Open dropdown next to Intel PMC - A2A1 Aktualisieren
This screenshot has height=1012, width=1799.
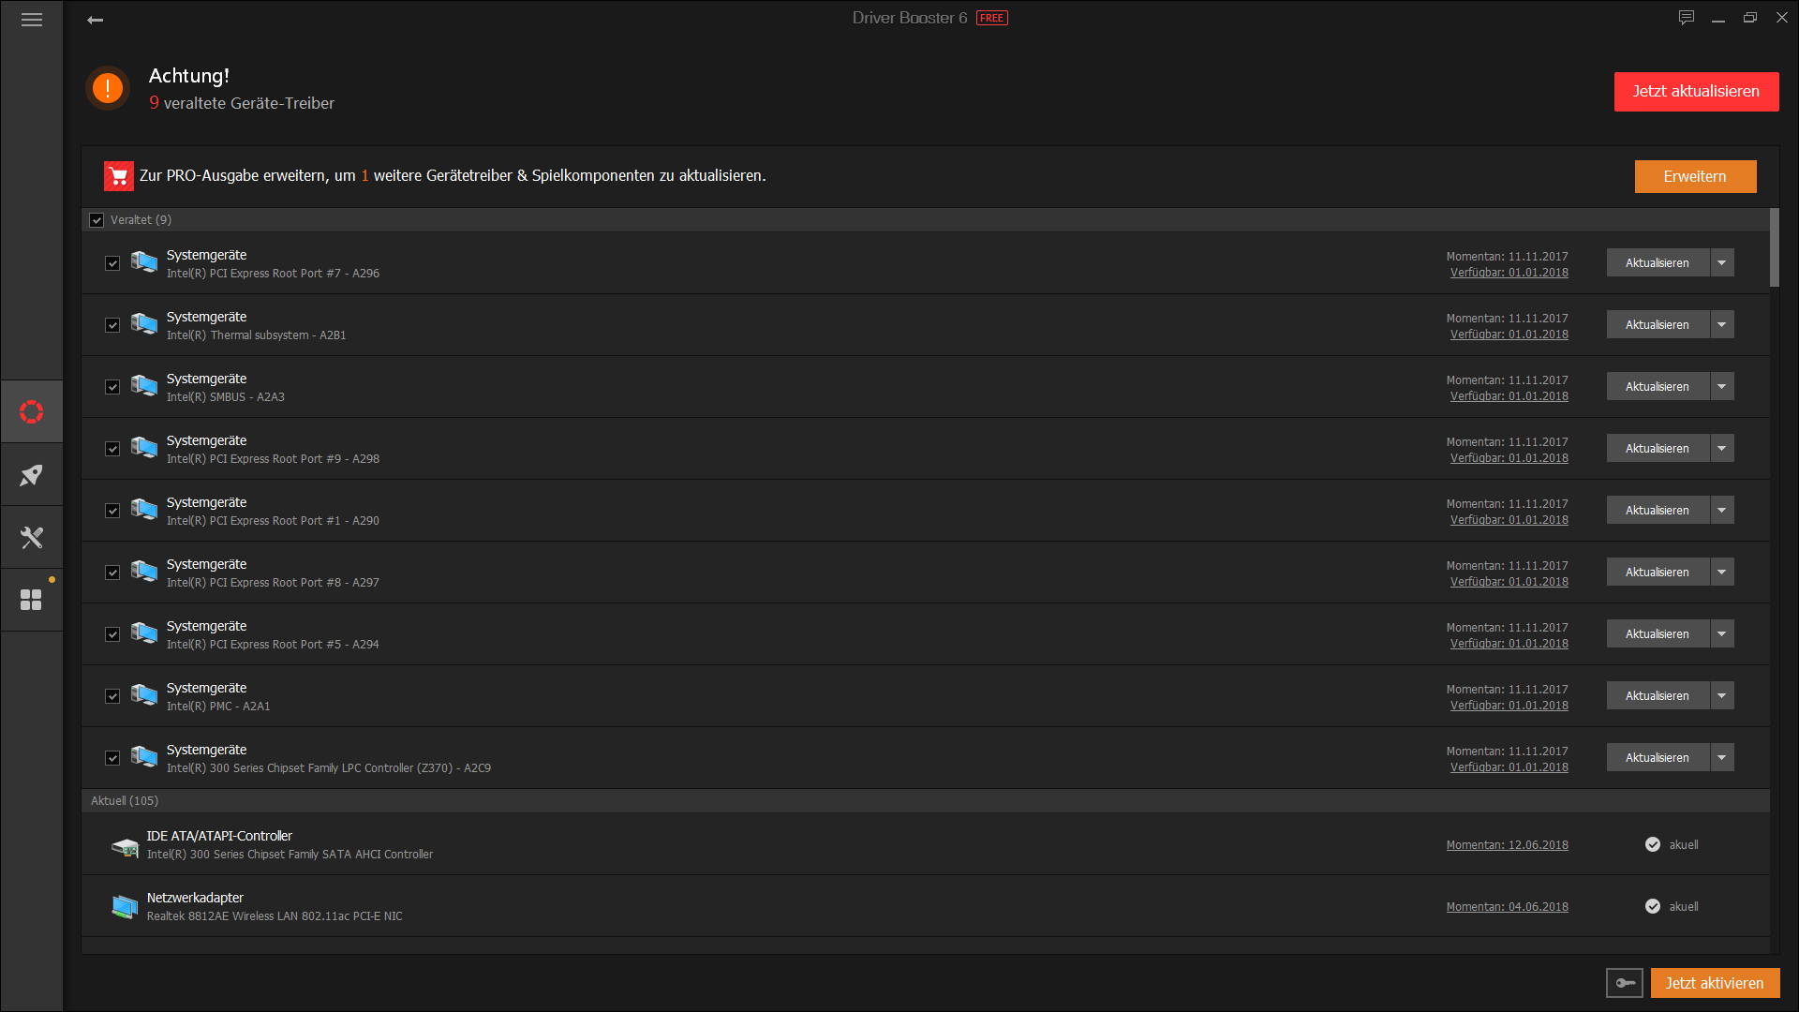[1721, 695]
